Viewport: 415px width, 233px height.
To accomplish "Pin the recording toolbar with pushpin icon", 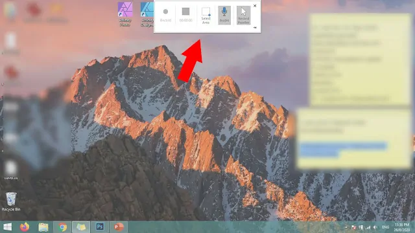I will pos(255,27).
